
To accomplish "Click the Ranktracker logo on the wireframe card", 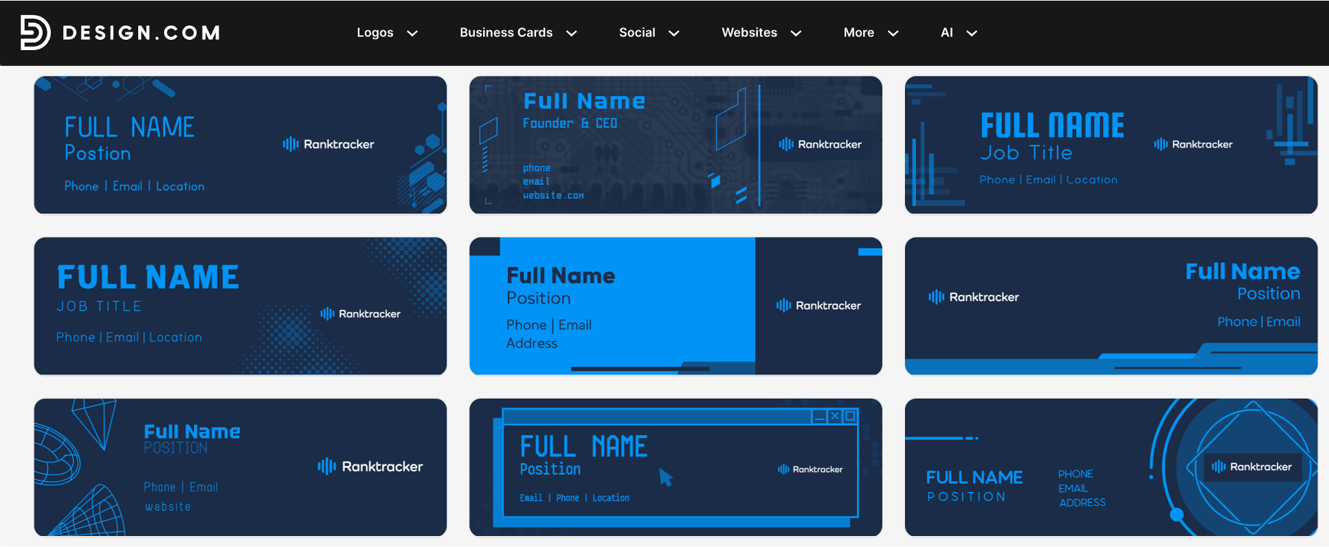I will (x=370, y=467).
